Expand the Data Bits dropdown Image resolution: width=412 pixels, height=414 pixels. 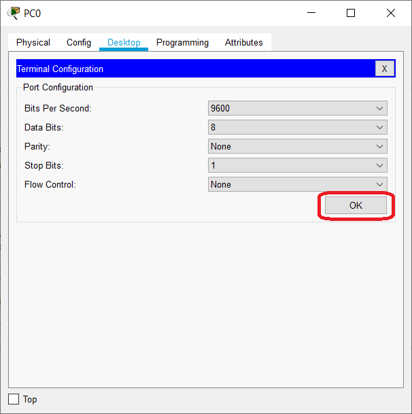coord(298,127)
